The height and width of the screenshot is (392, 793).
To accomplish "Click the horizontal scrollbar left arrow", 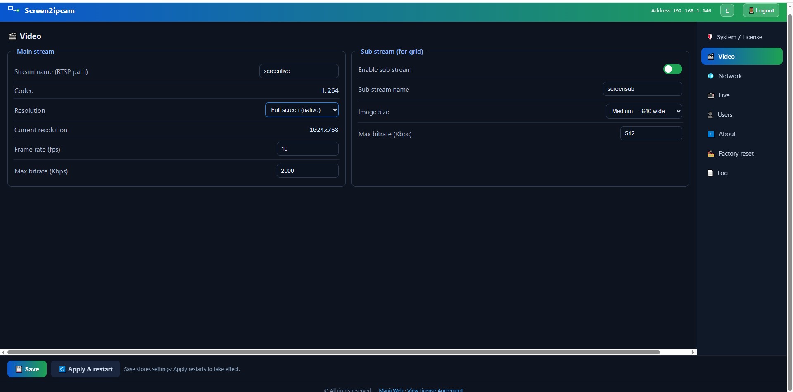I will tap(3, 352).
